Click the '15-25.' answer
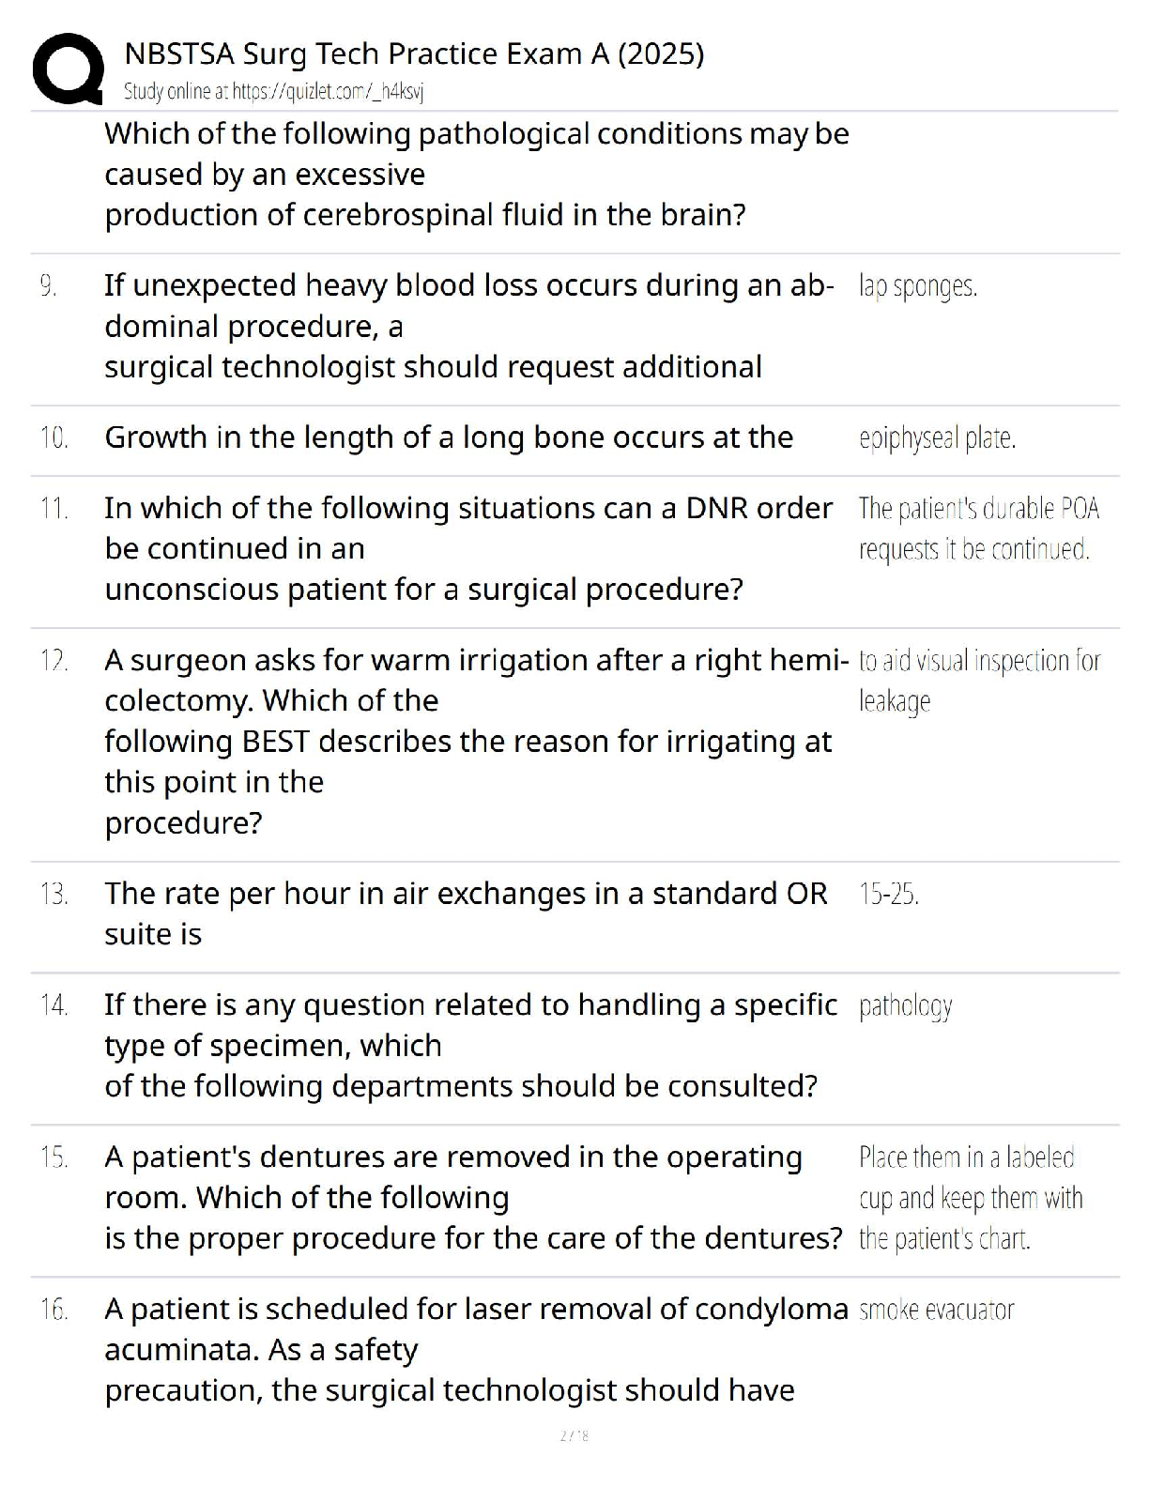 pos(888,894)
